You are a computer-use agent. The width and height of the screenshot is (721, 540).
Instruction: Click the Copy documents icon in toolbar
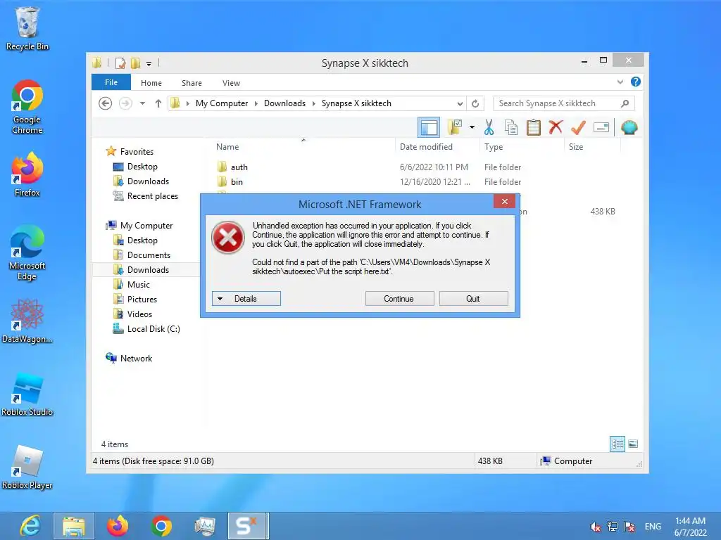click(x=511, y=128)
